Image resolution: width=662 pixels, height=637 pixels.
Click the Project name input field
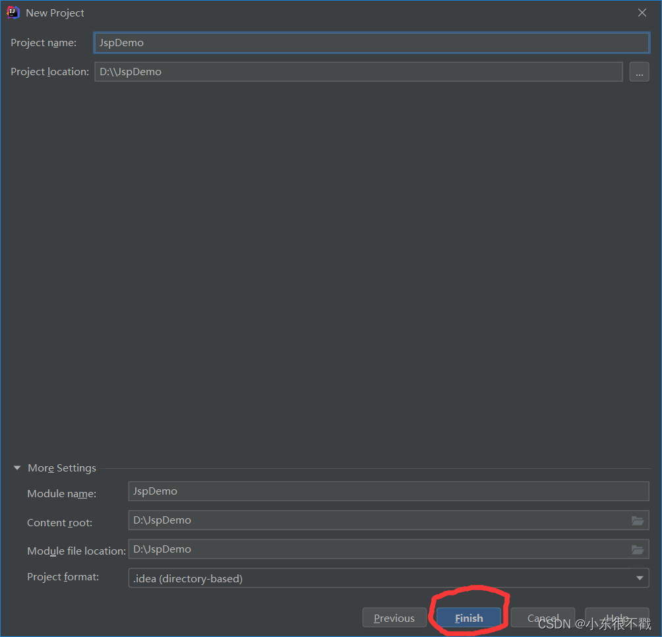point(371,43)
